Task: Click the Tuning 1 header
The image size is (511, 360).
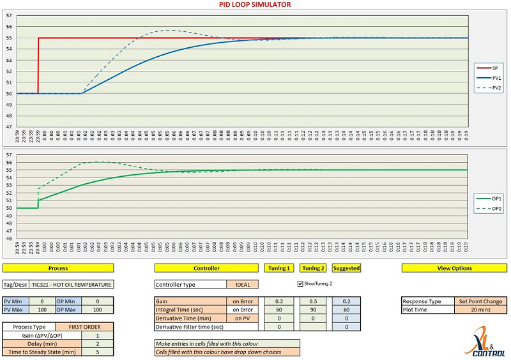Action: pyautogui.click(x=279, y=268)
